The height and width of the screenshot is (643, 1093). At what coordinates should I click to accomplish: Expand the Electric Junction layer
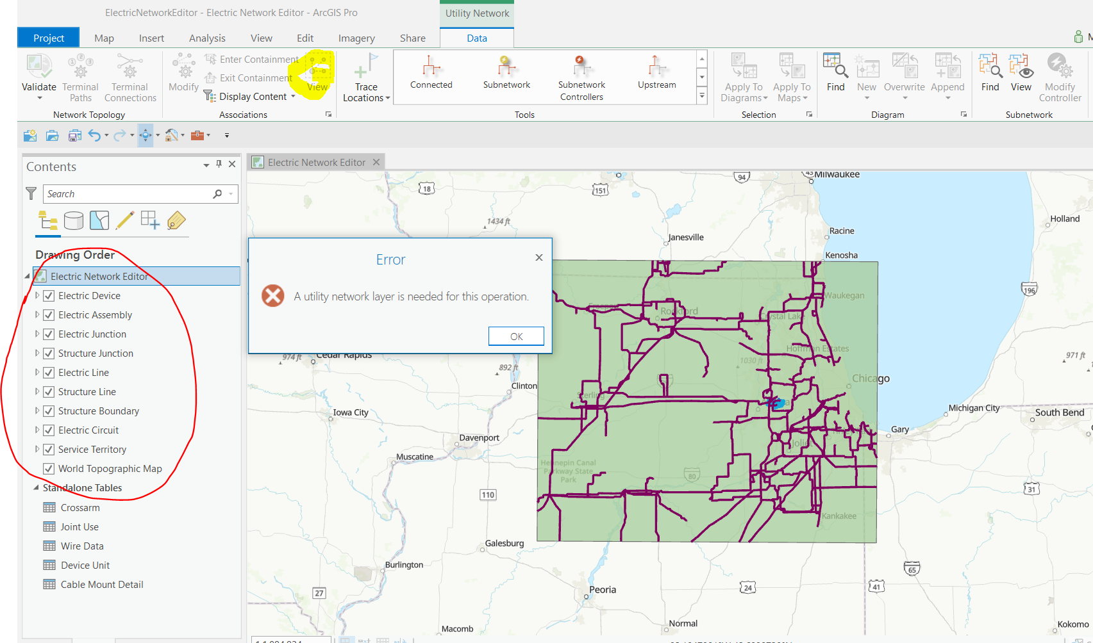point(37,334)
